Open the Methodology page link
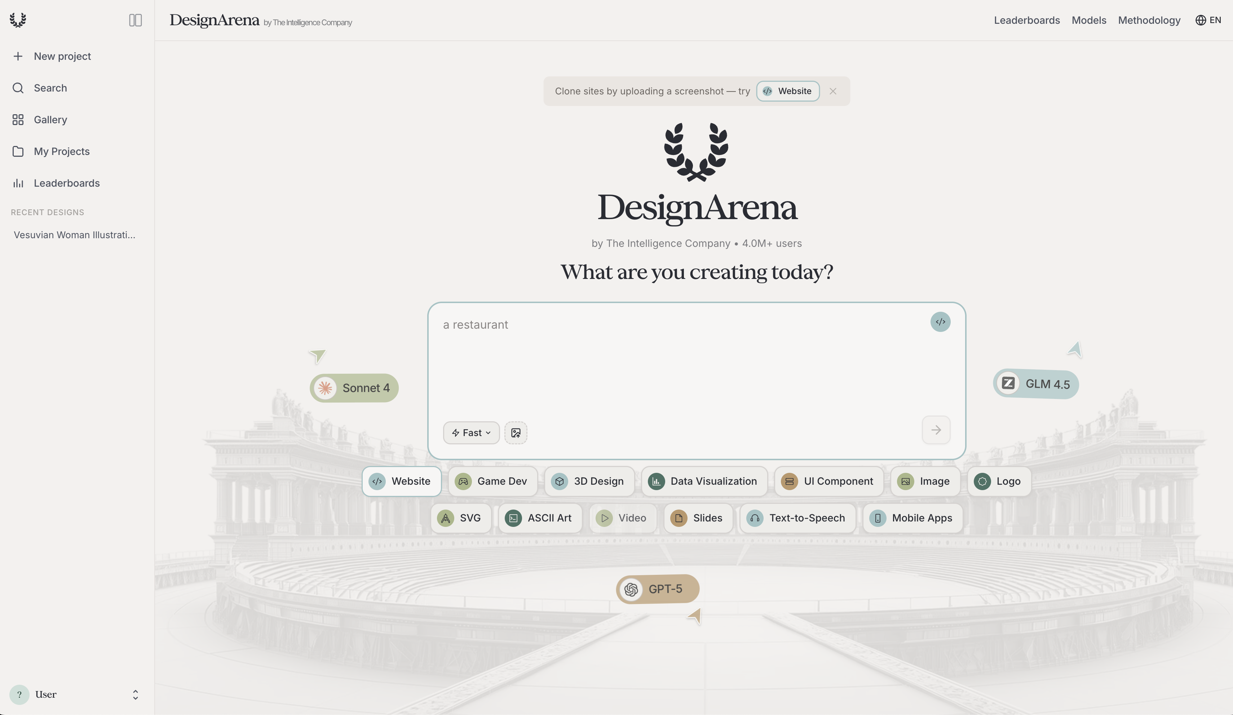 coord(1149,20)
